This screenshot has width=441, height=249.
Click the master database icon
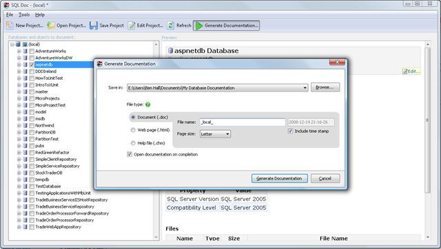pos(25,91)
